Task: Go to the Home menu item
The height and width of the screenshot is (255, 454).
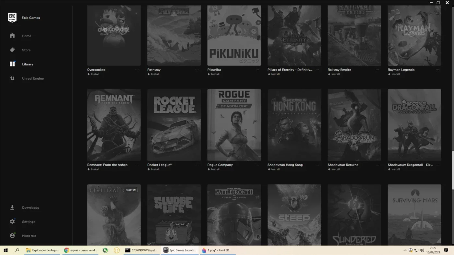Action: coord(27,36)
